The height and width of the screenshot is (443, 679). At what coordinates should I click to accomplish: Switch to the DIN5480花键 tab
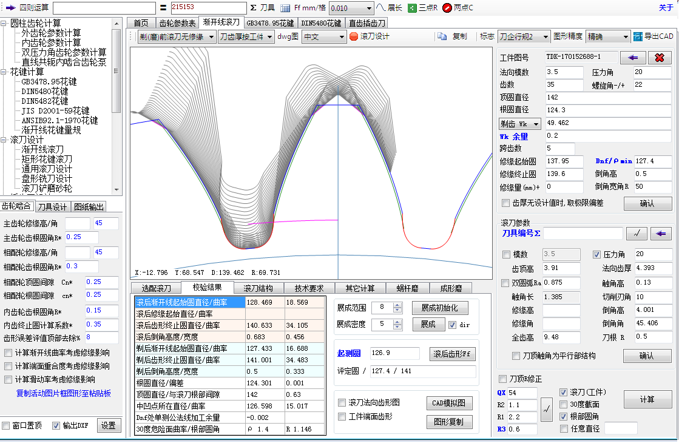(321, 23)
